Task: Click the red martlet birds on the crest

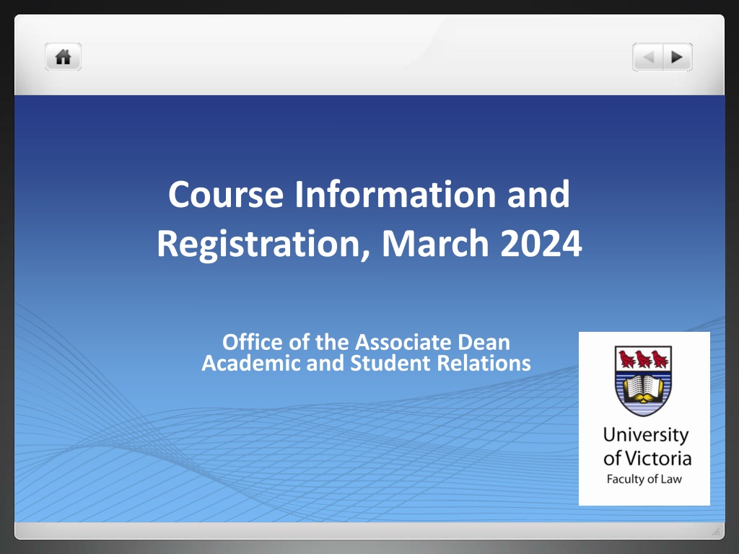Action: (643, 359)
